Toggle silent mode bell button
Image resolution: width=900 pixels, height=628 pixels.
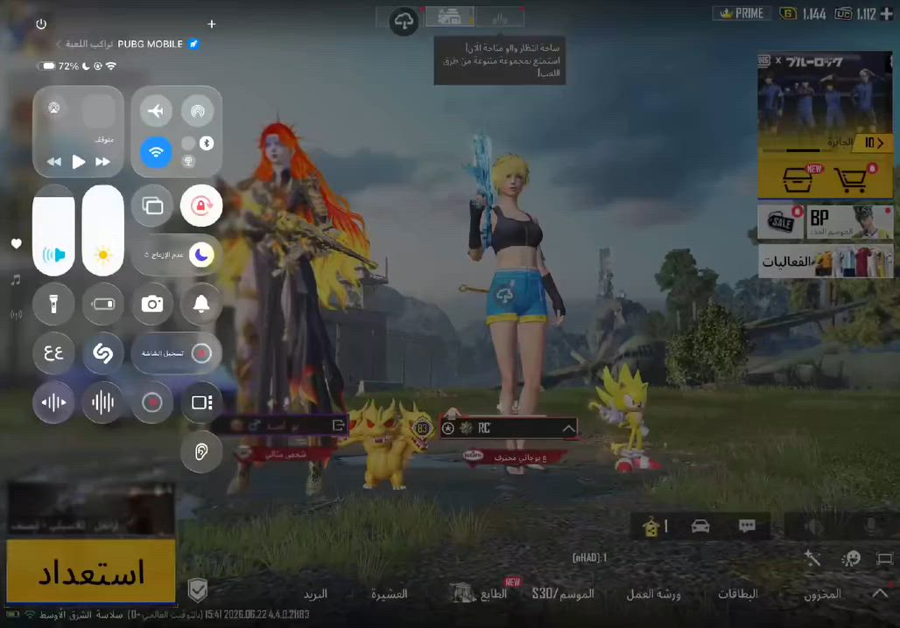tap(200, 304)
